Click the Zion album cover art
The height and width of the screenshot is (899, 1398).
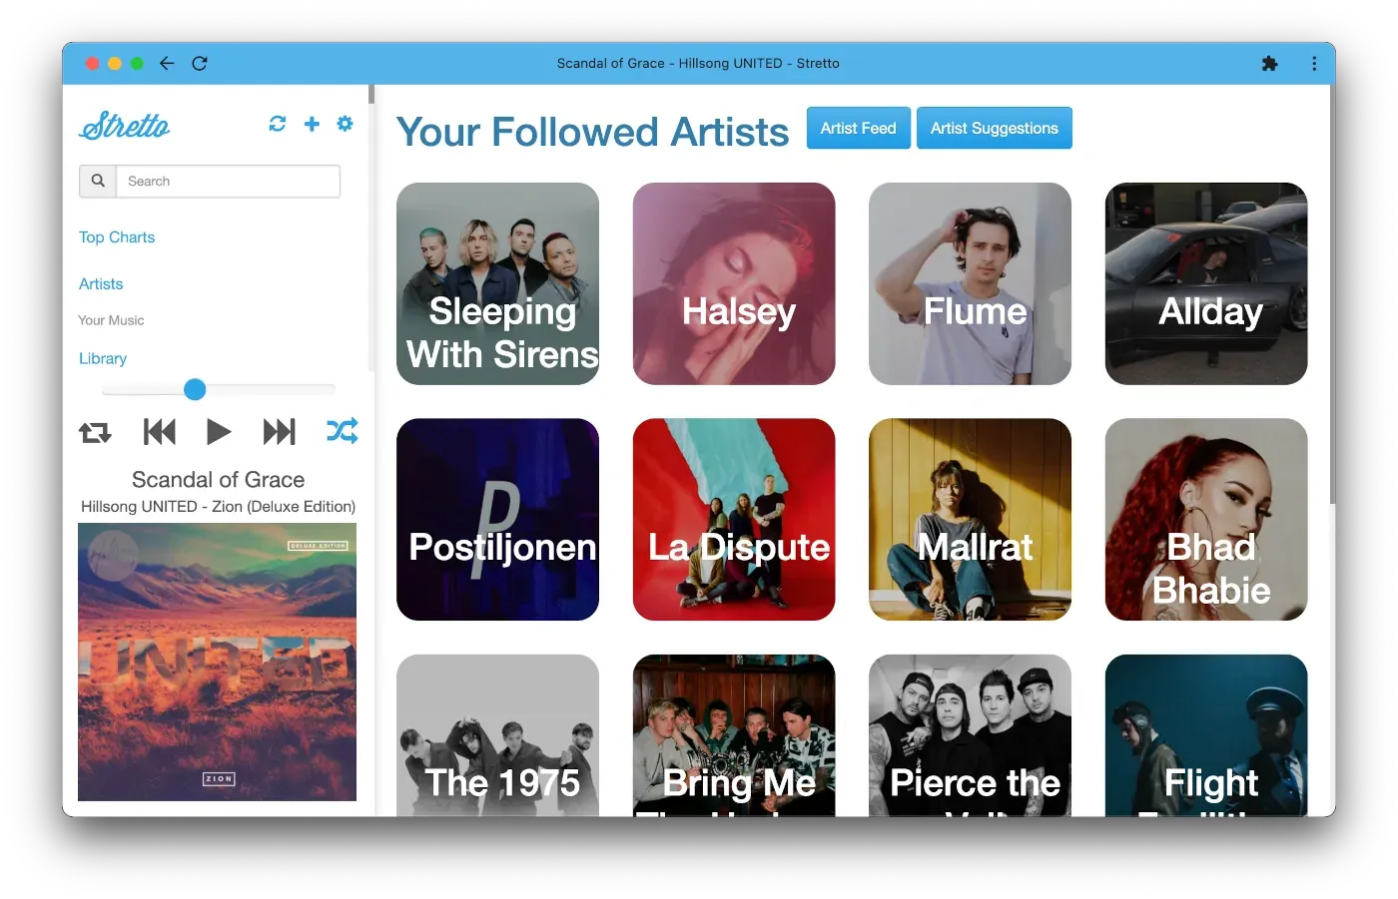point(218,663)
